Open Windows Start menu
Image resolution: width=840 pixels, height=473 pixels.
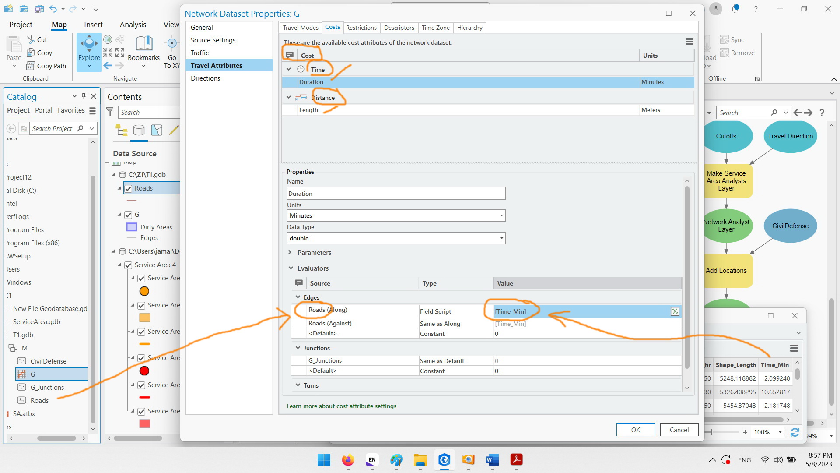(x=324, y=460)
